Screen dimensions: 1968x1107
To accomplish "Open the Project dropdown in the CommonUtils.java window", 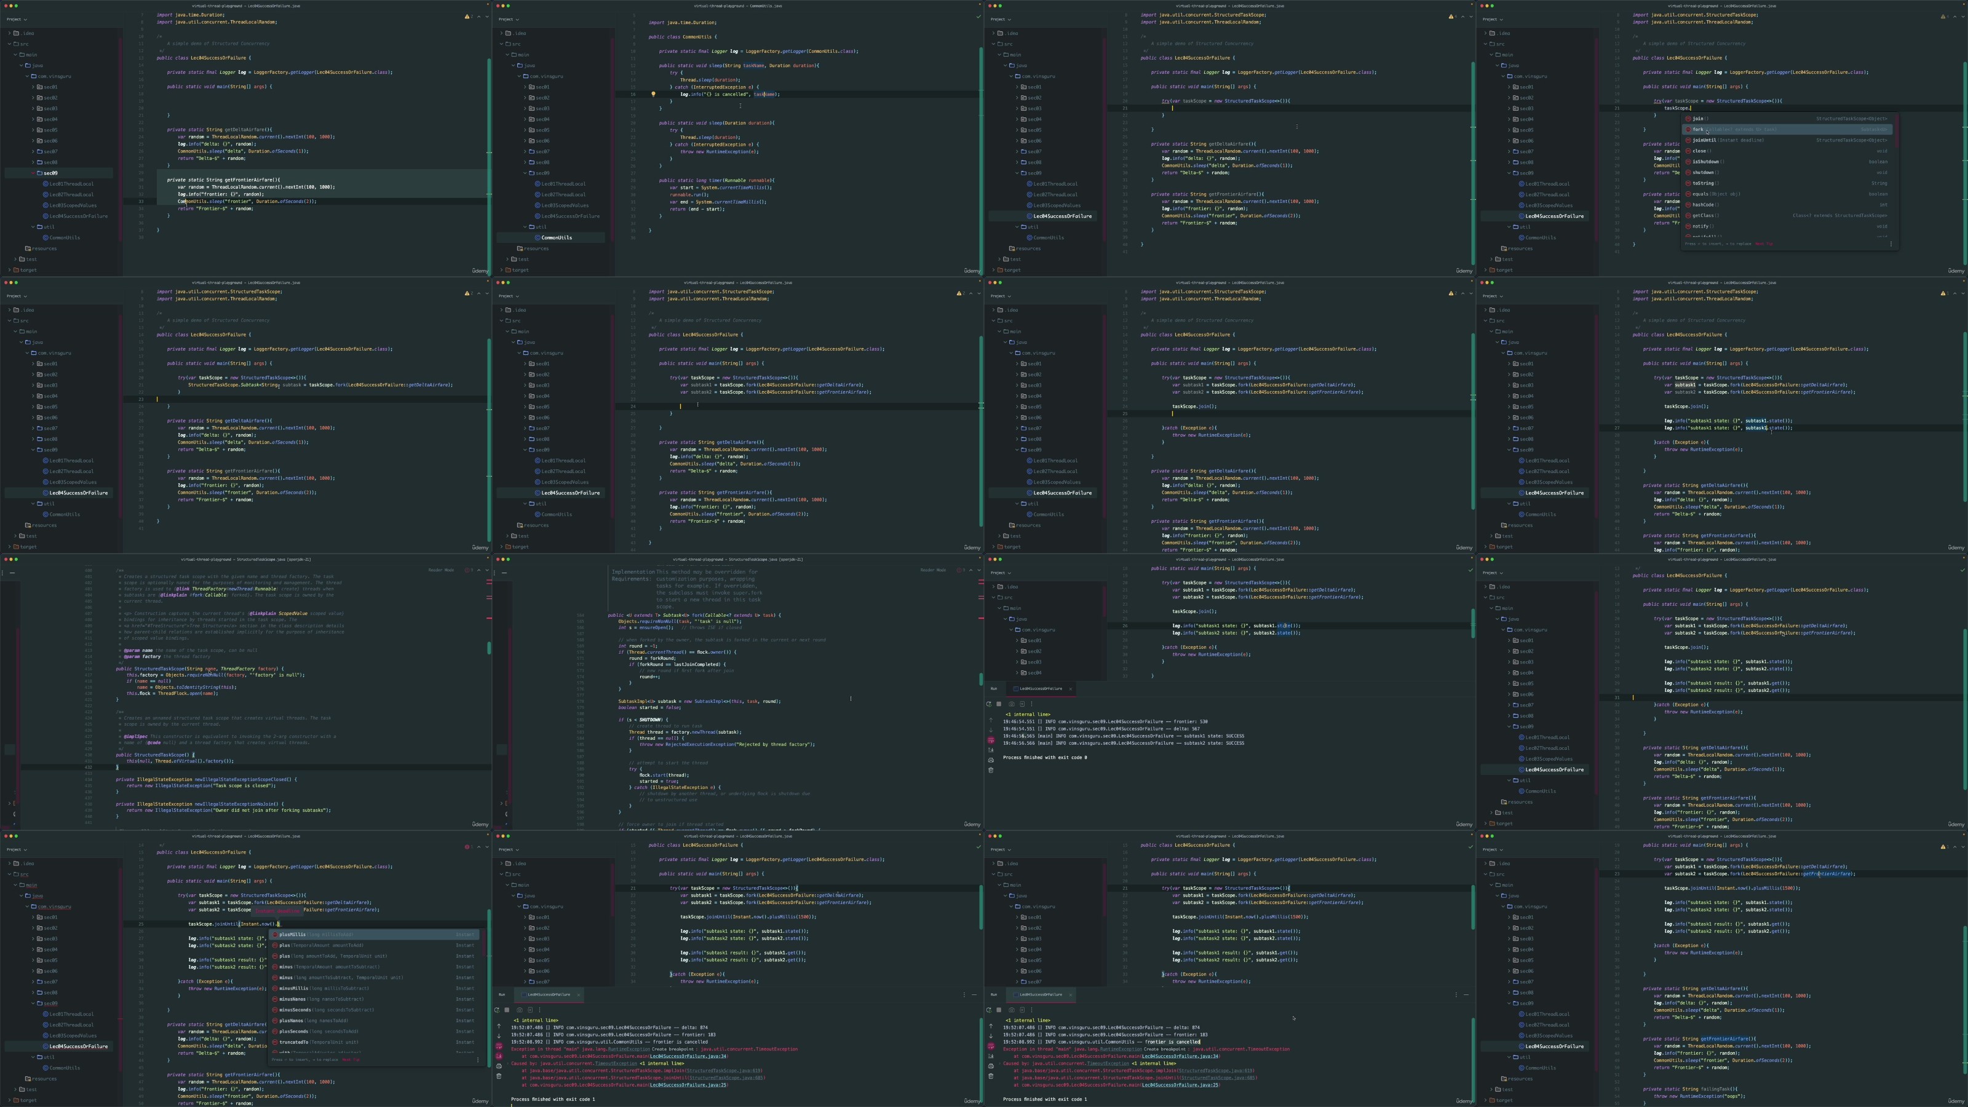I will click(x=509, y=19).
